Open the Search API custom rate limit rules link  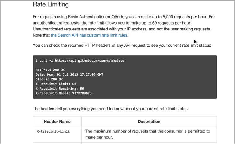point(89,35)
